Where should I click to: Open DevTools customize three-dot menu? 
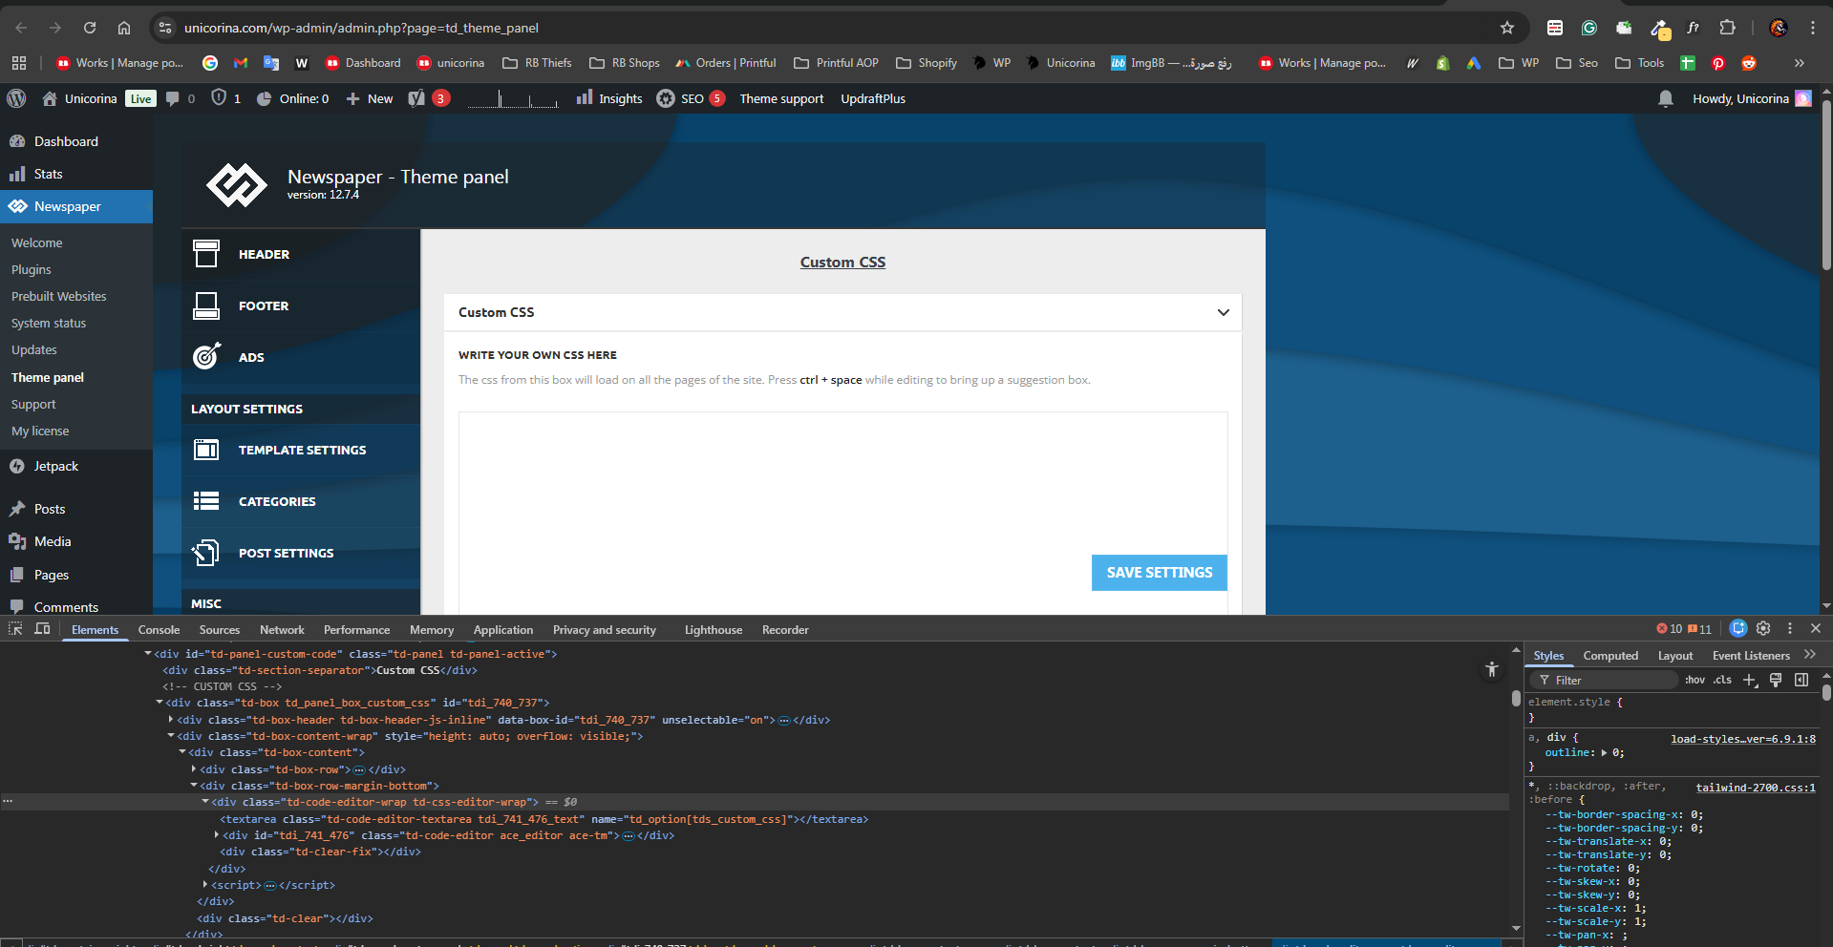(1790, 628)
